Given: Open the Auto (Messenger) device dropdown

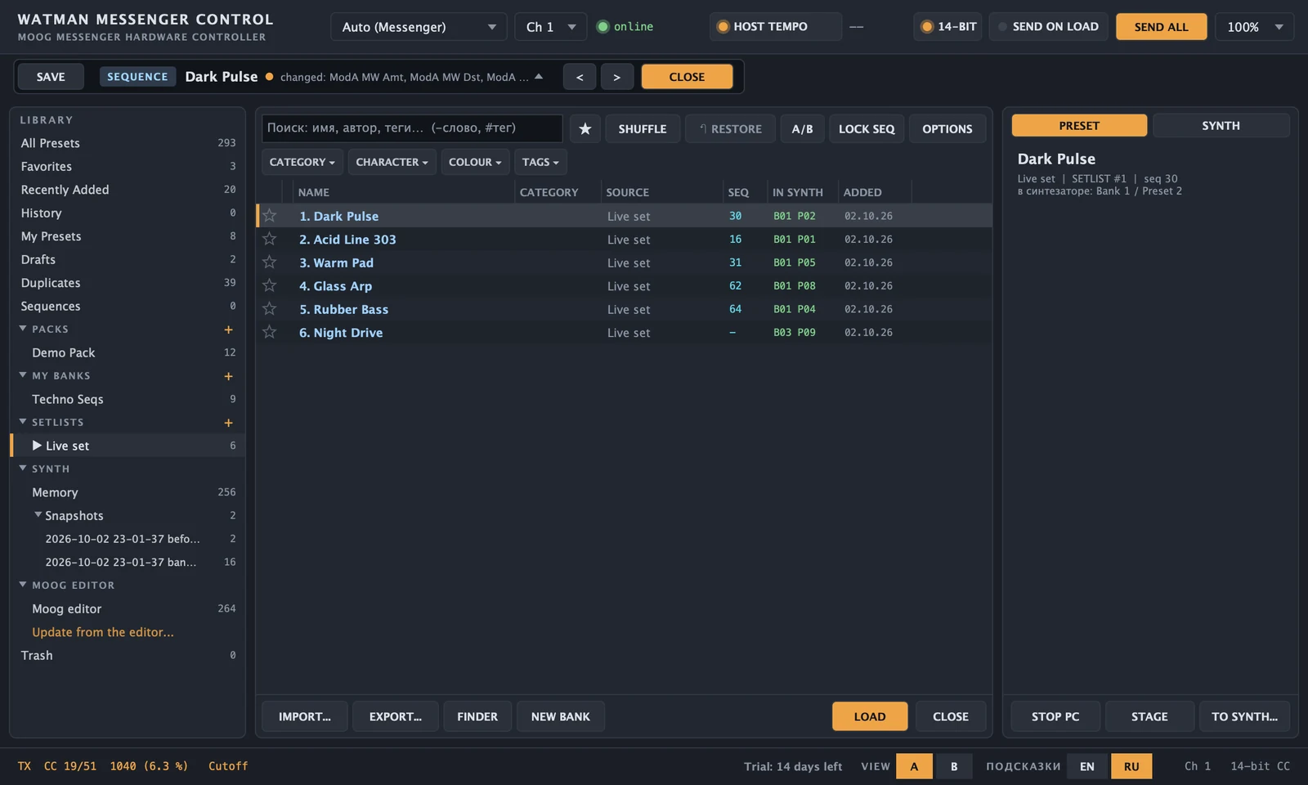Looking at the screenshot, I should coord(419,27).
